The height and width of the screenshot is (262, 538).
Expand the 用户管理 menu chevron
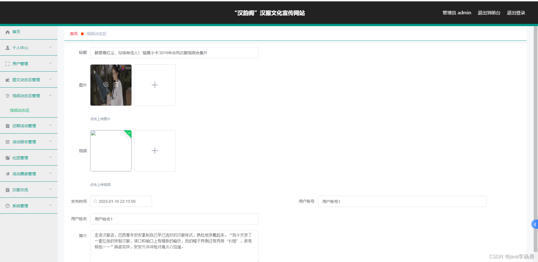click(50, 63)
